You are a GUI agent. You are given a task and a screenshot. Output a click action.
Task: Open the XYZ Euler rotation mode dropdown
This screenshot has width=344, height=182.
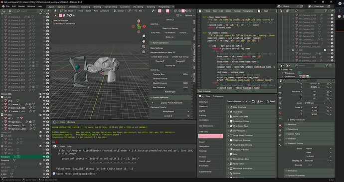tap(315, 103)
